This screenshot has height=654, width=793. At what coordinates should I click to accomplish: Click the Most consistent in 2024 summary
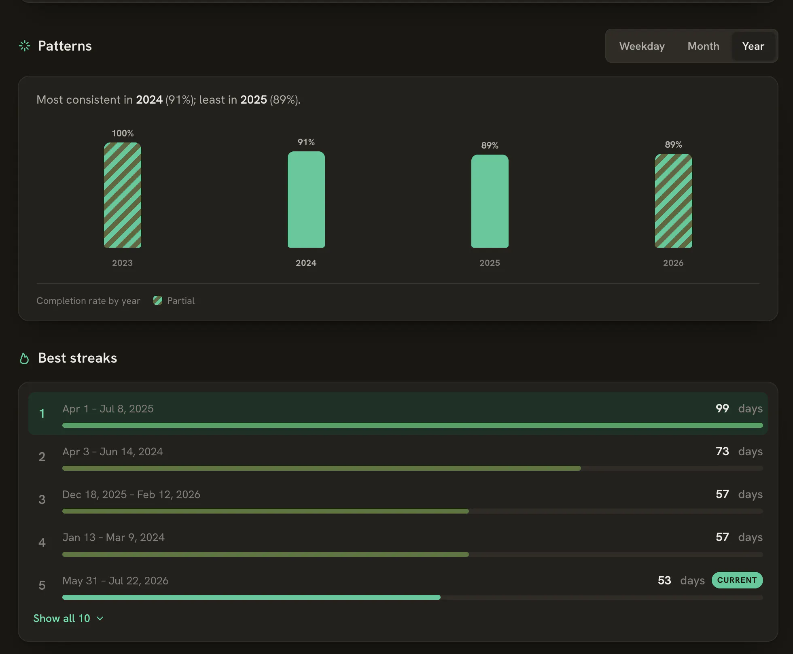pyautogui.click(x=168, y=100)
